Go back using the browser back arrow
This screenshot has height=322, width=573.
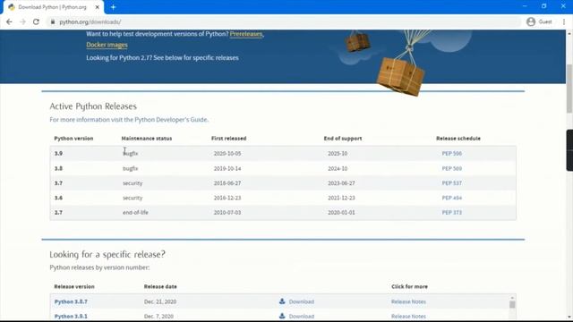[x=9, y=21]
